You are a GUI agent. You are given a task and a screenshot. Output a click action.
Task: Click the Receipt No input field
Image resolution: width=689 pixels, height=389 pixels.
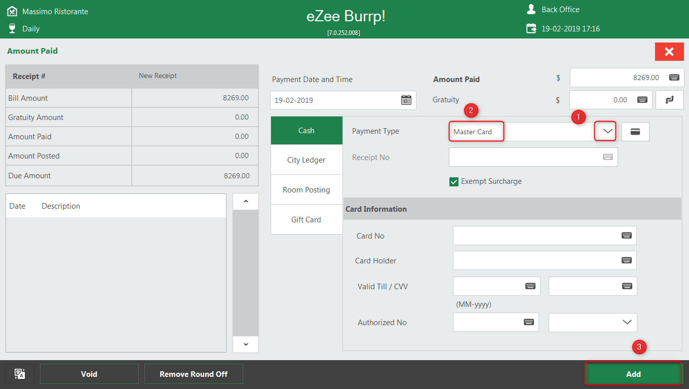pos(533,157)
